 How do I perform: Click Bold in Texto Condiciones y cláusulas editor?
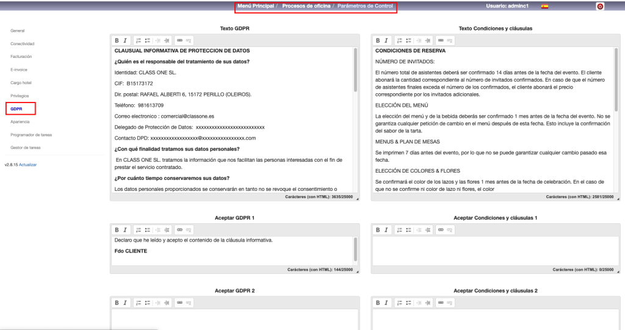click(x=378, y=40)
